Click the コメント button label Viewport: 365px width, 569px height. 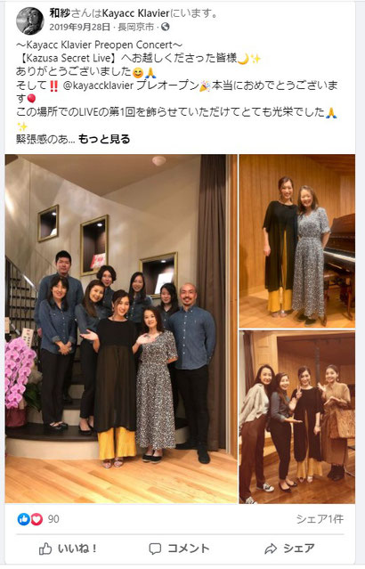tap(189, 549)
